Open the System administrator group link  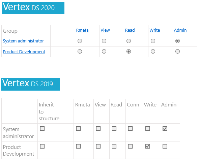pos(23,41)
